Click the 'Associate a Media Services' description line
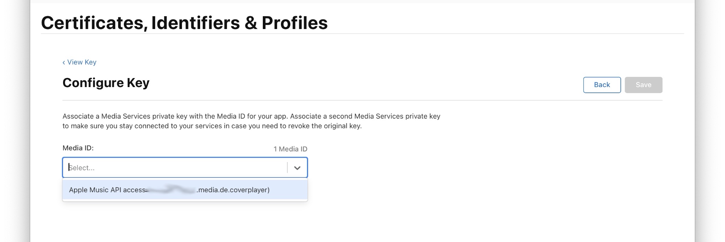 click(251, 116)
